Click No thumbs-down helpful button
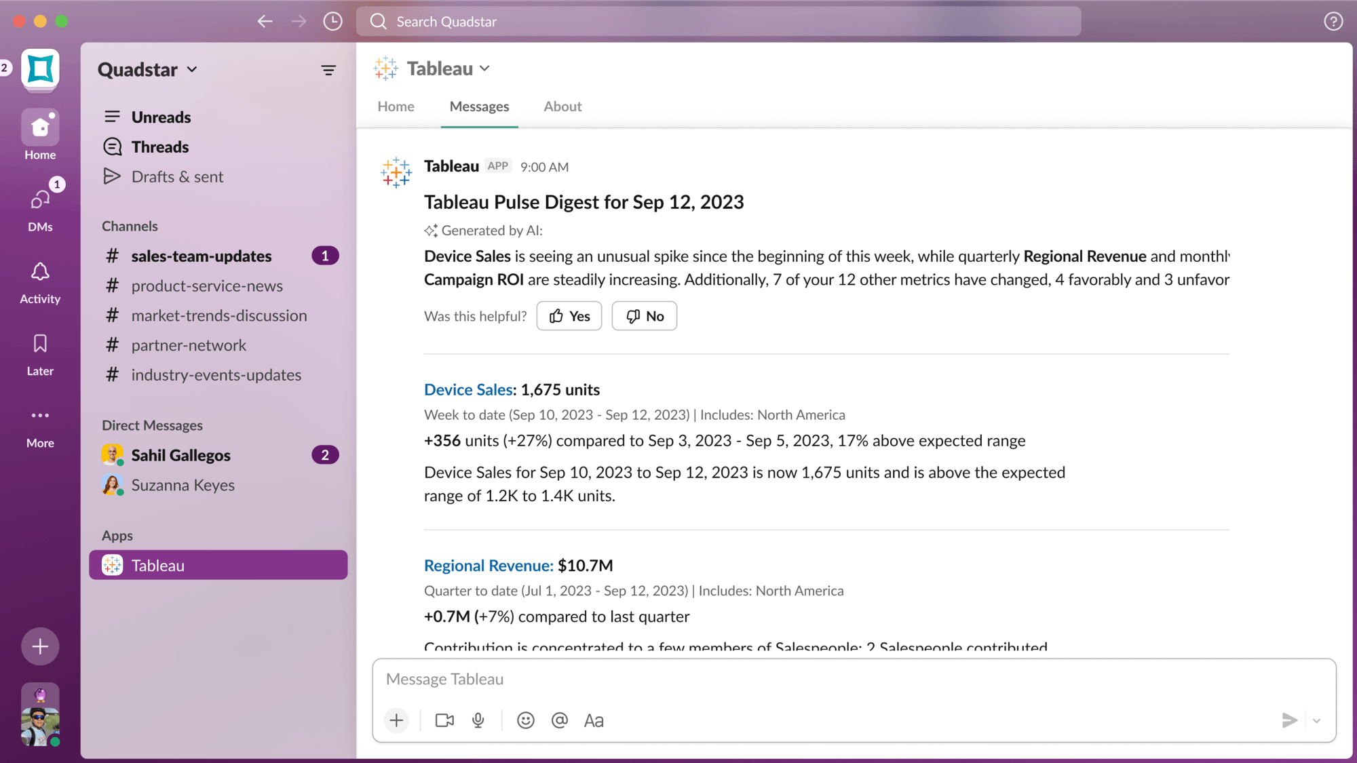1357x763 pixels. coord(644,316)
